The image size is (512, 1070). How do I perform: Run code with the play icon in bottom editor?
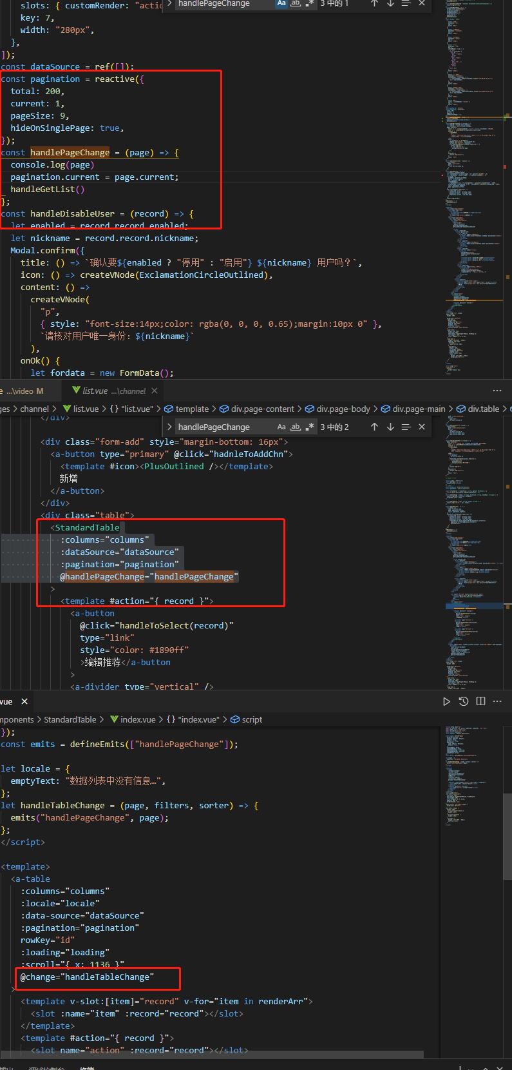(446, 701)
